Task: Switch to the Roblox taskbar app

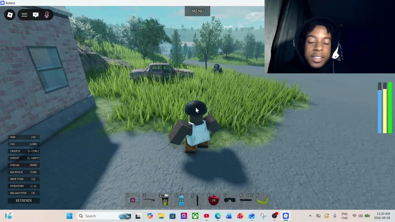Action: [286, 216]
